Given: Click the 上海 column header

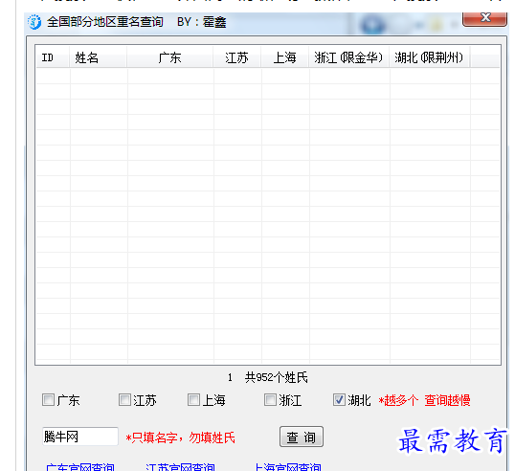Looking at the screenshot, I should tap(284, 57).
